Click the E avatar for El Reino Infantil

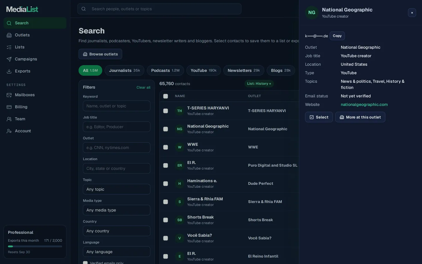point(180,256)
